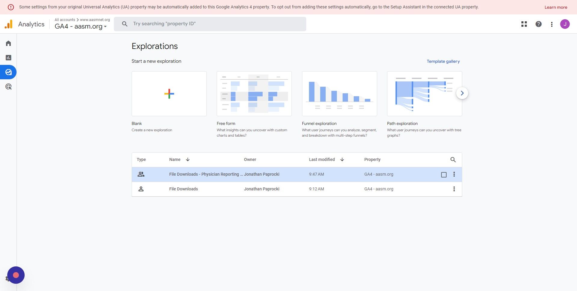This screenshot has height=291, width=577.
Task: Start a Blank exploration thumbnail
Action: coord(169,94)
